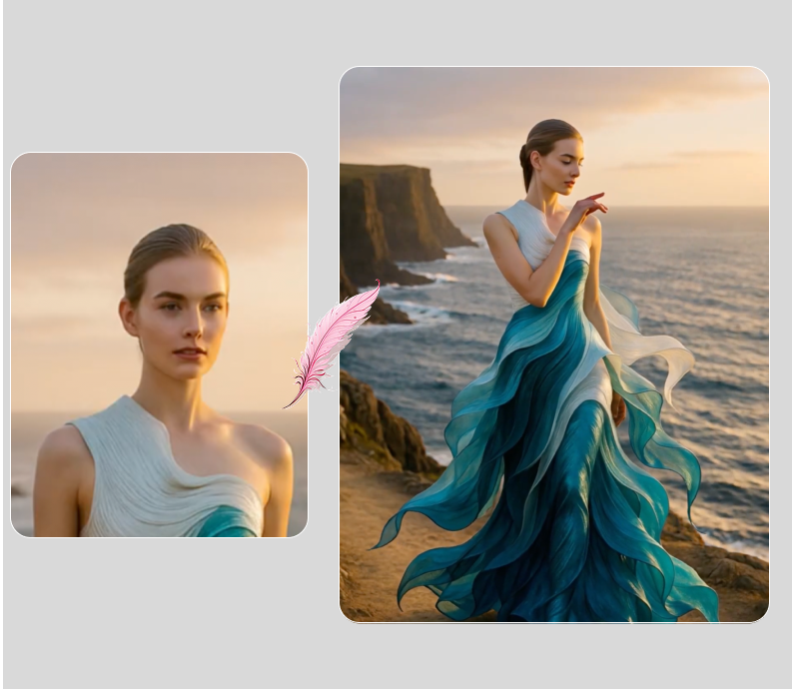Click the bare shoulder in left portrait

point(262,444)
